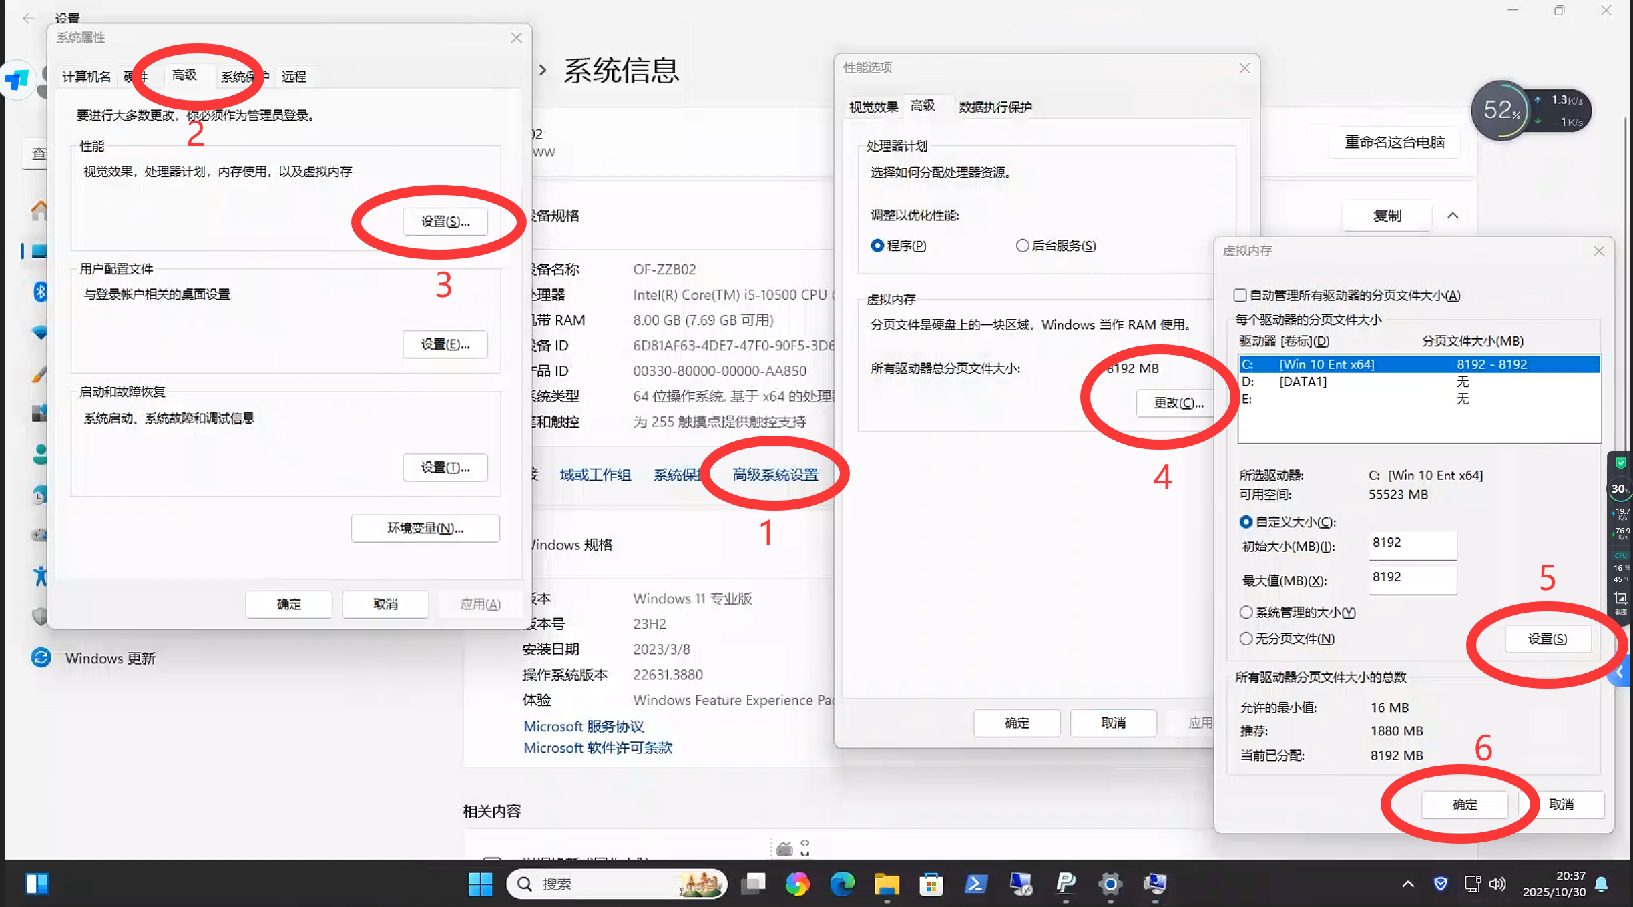1633x907 pixels.
Task: Select 系统管理的大小 radio button
Action: pos(1246,612)
